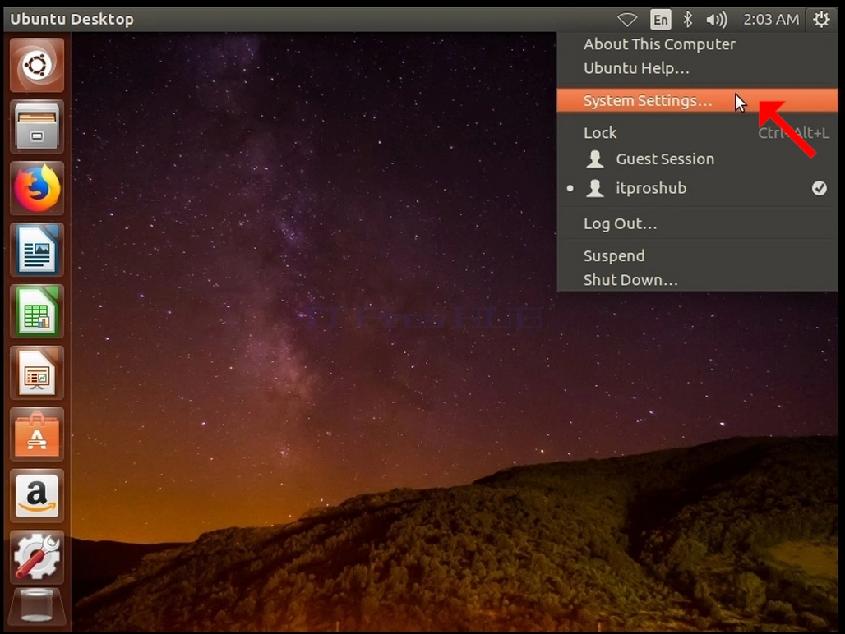Open LibreOffice Writer from the launcher

(37, 250)
